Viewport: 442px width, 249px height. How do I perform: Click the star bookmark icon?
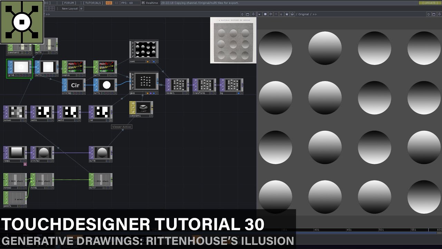(x=287, y=14)
